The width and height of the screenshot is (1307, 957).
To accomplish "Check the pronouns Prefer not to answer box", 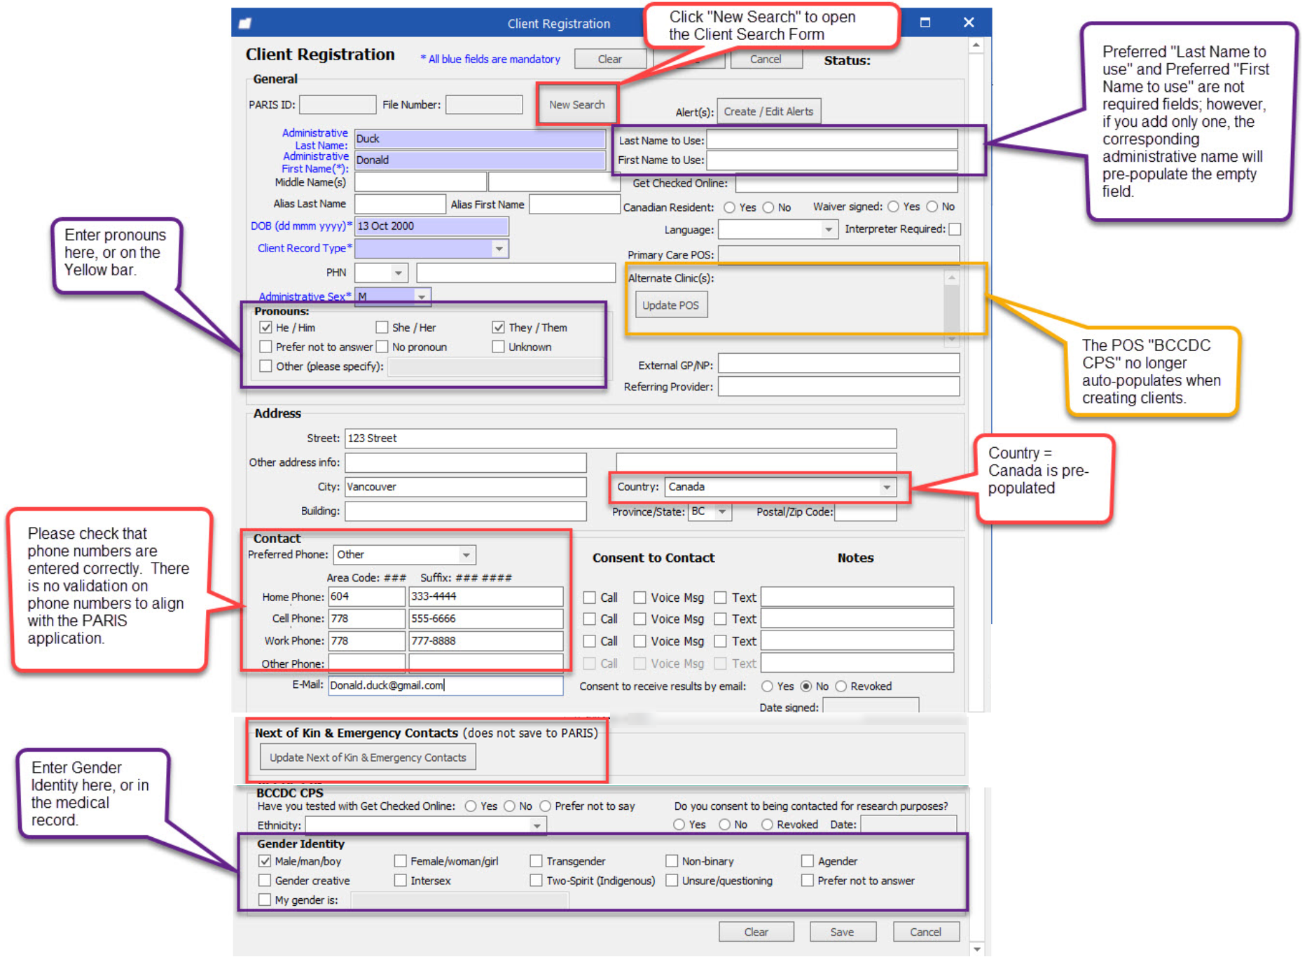I will click(265, 347).
